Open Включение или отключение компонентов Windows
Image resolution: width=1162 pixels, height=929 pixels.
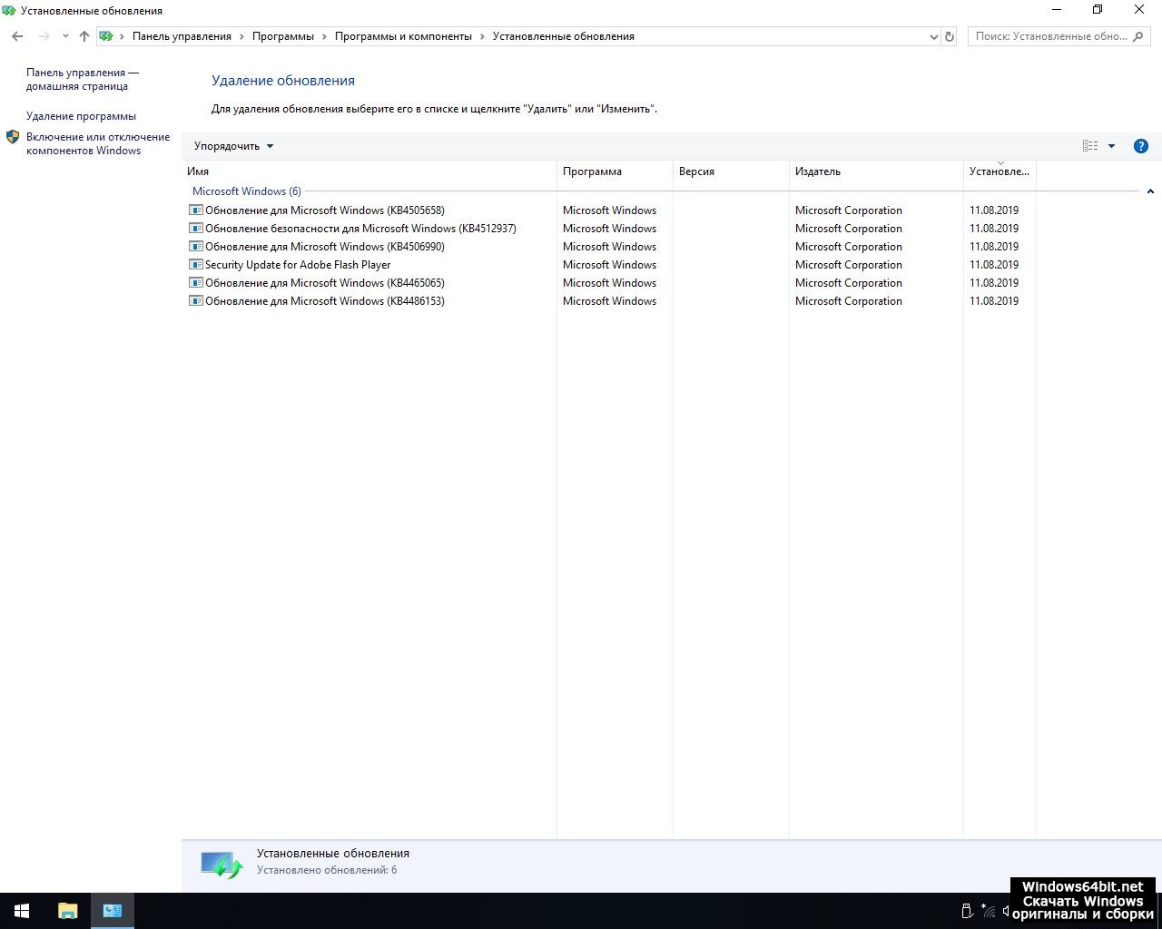tap(97, 143)
